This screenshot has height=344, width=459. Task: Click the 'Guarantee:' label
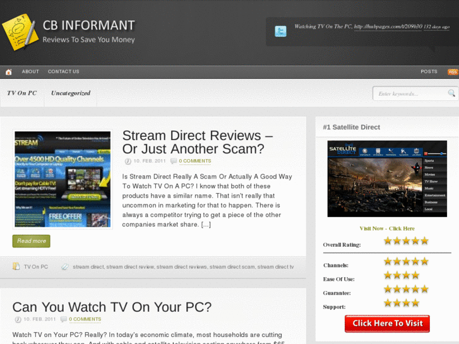pos(337,293)
